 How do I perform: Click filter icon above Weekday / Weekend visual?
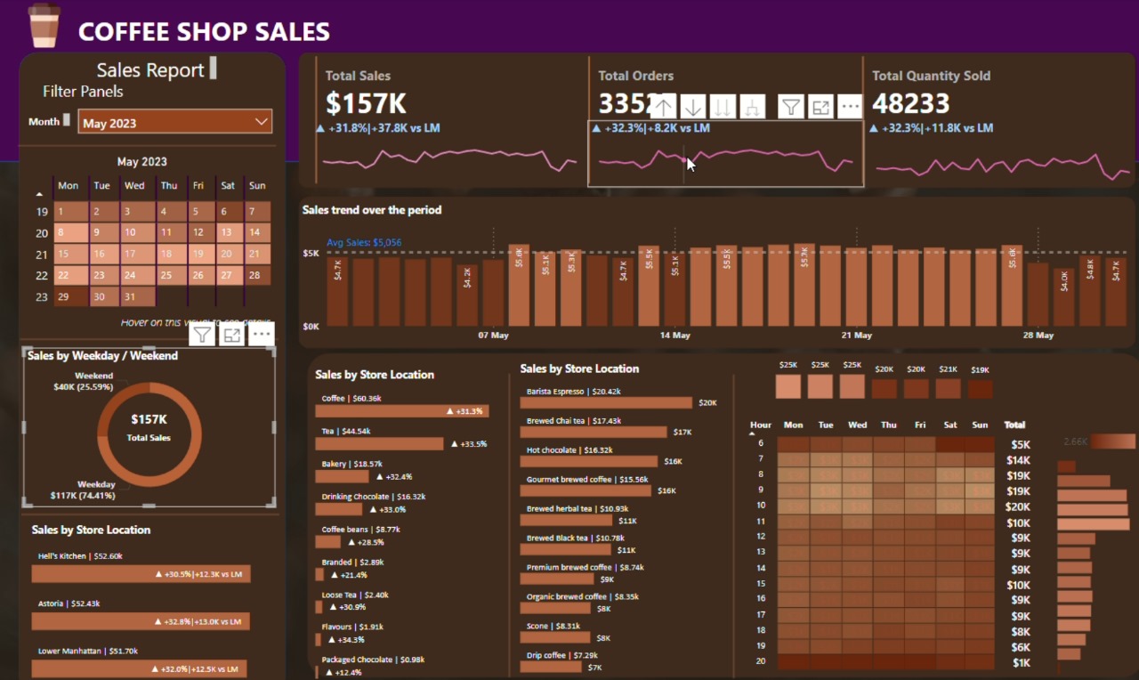pos(203,335)
